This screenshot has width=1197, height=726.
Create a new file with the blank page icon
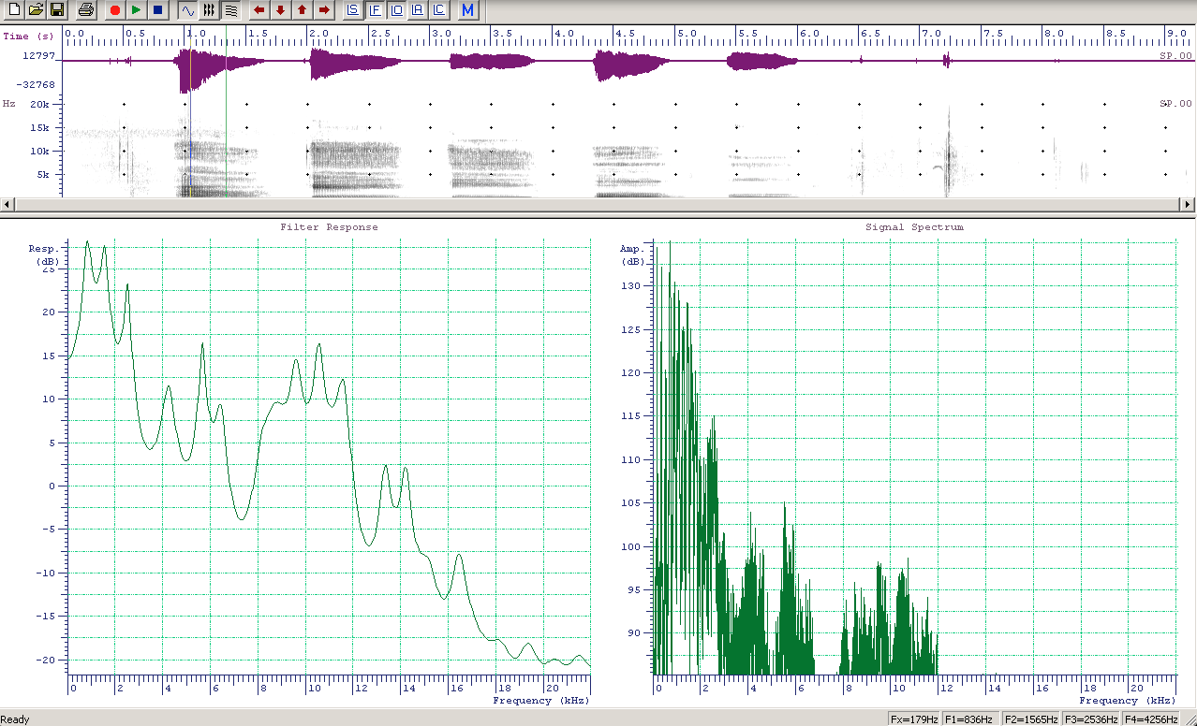tap(14, 10)
